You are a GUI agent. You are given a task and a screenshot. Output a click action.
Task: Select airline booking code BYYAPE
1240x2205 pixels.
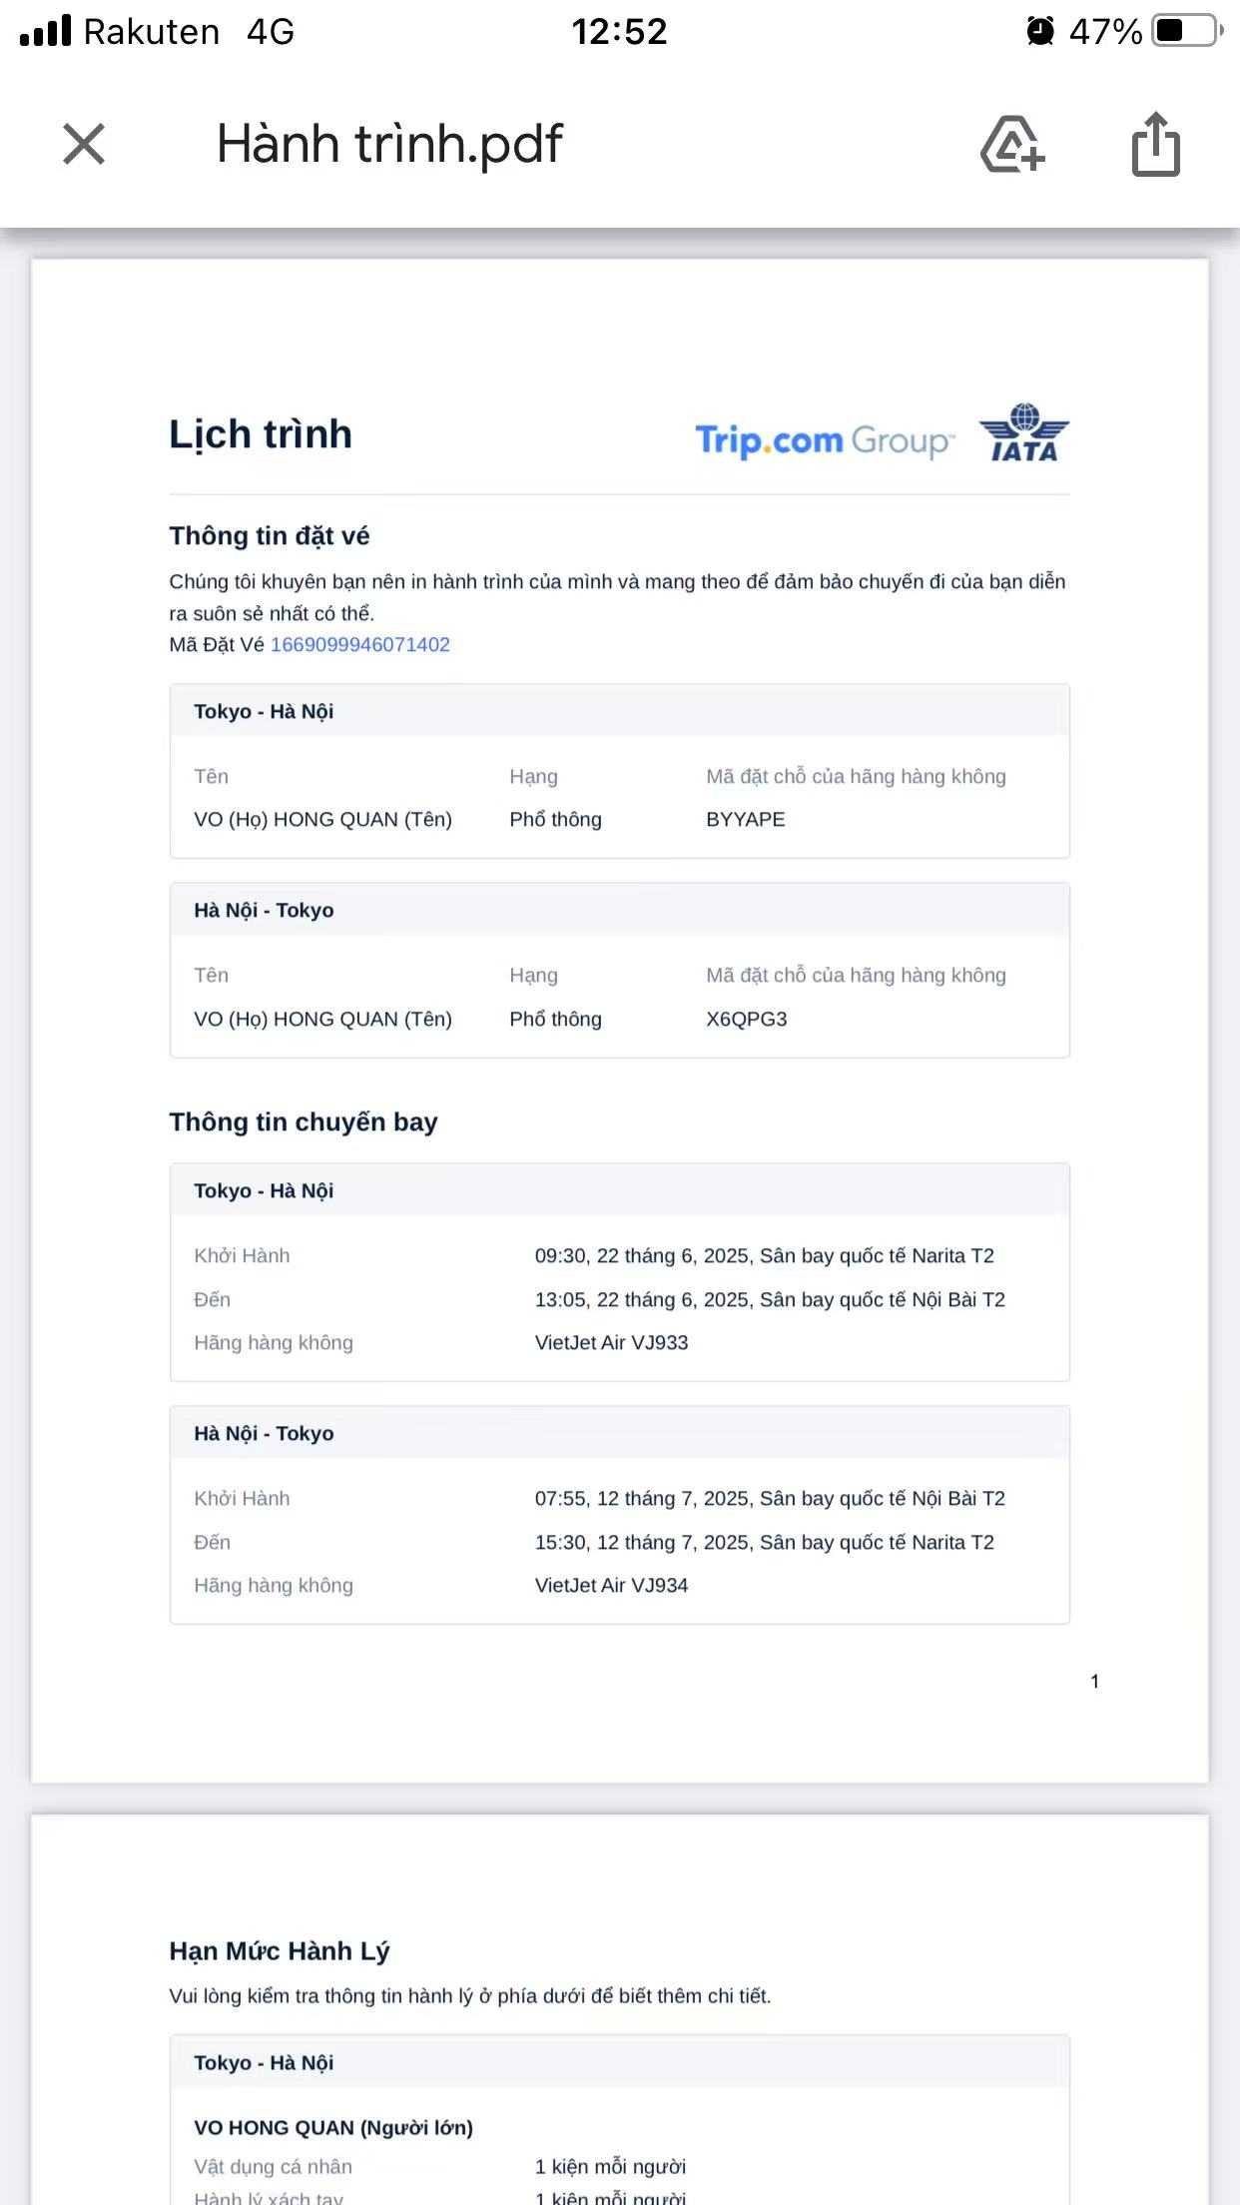point(745,819)
